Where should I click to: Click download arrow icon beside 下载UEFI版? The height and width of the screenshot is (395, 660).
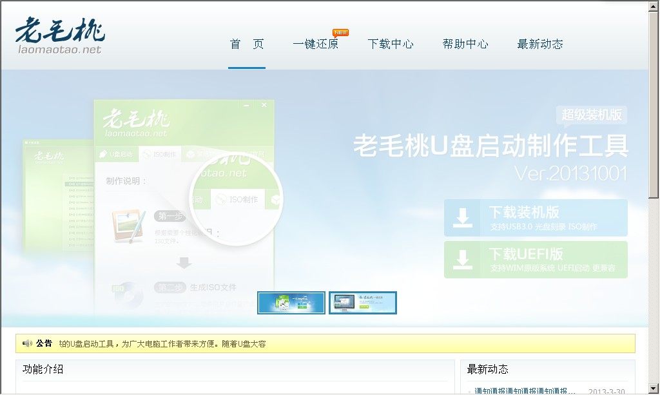(462, 260)
